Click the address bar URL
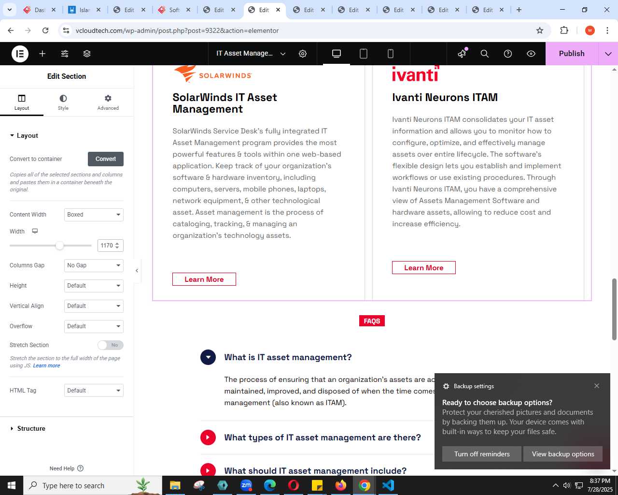The height and width of the screenshot is (495, 618). click(x=177, y=30)
